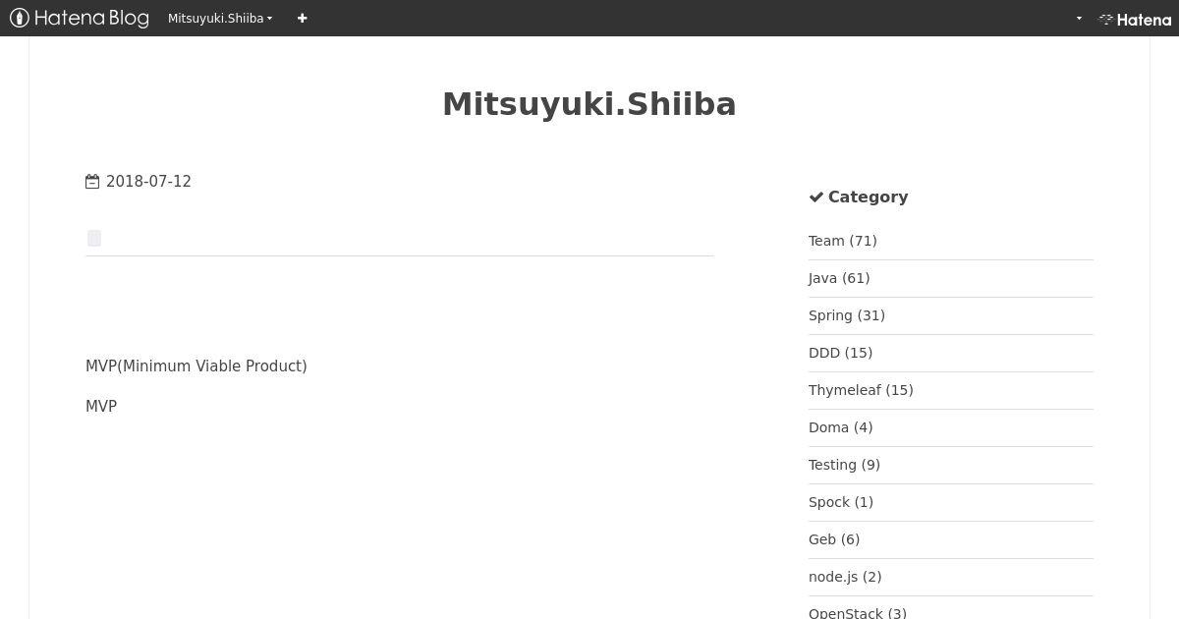Click the small gray category tag icon
The width and height of the screenshot is (1179, 619).
94,238
